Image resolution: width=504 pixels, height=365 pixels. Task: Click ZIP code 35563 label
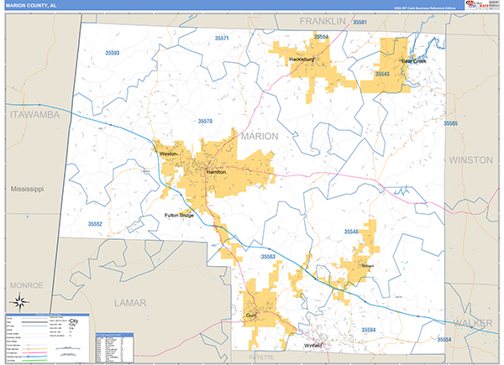(269, 256)
